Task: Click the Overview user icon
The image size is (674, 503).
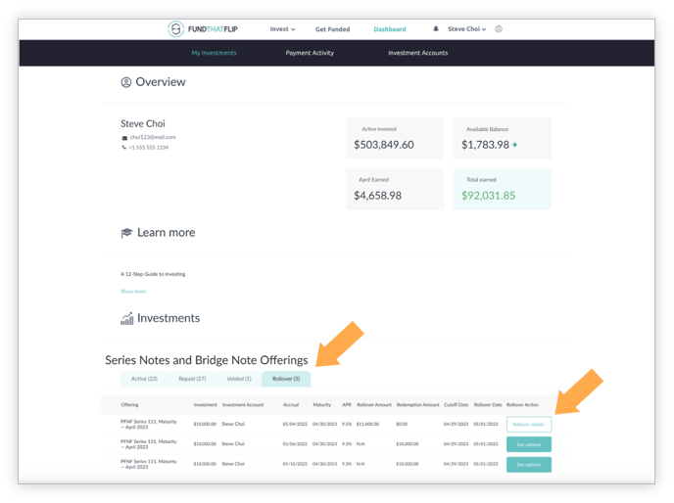Action: coord(126,82)
